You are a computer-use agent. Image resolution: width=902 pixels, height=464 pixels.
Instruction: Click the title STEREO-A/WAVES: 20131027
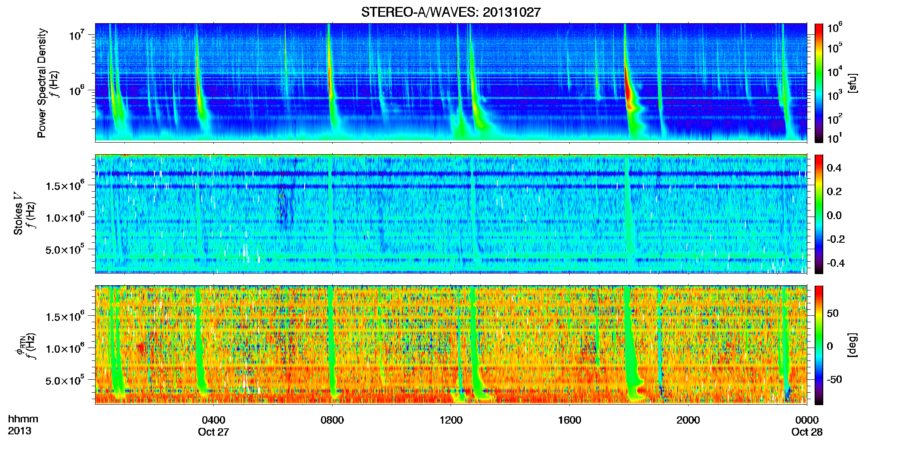click(x=451, y=12)
